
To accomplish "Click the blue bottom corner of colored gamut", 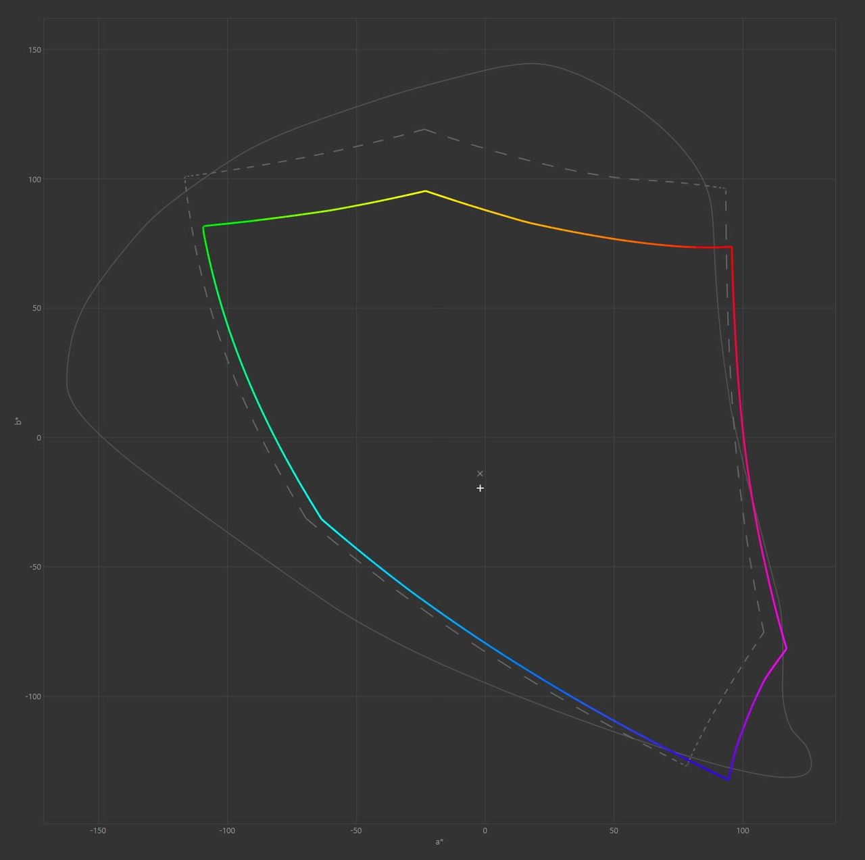I will click(728, 780).
